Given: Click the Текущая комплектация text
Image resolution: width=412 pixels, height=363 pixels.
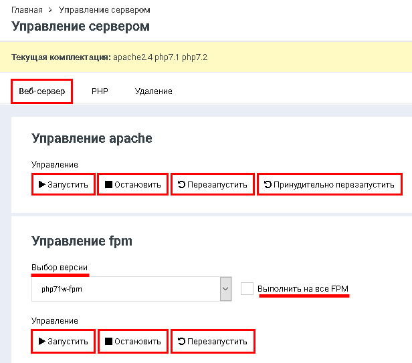Looking at the screenshot, I should (x=62, y=57).
